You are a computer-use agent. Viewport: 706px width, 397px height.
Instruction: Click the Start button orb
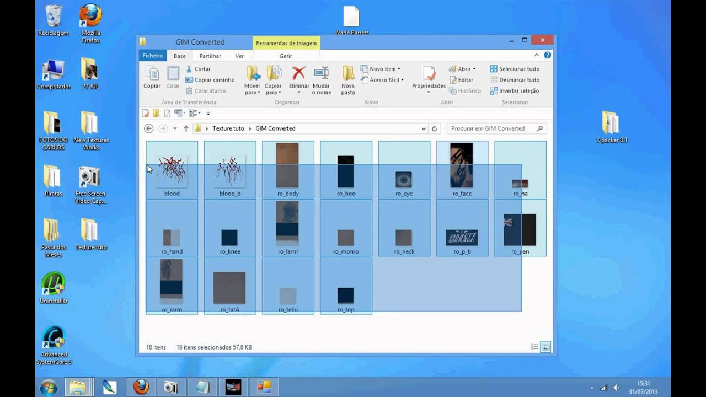tap(48, 387)
